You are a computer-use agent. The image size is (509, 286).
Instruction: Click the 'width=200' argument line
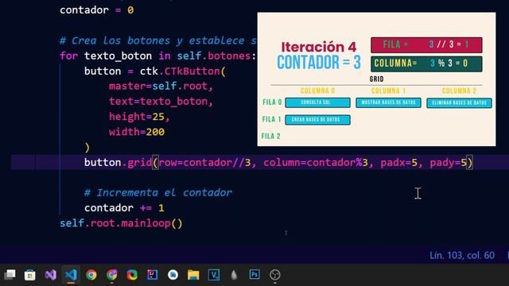click(x=137, y=132)
